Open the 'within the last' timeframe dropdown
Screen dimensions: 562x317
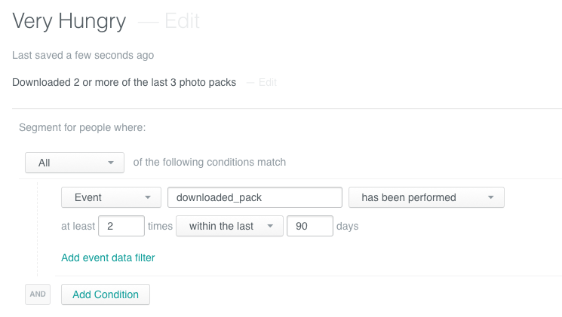pyautogui.click(x=230, y=226)
